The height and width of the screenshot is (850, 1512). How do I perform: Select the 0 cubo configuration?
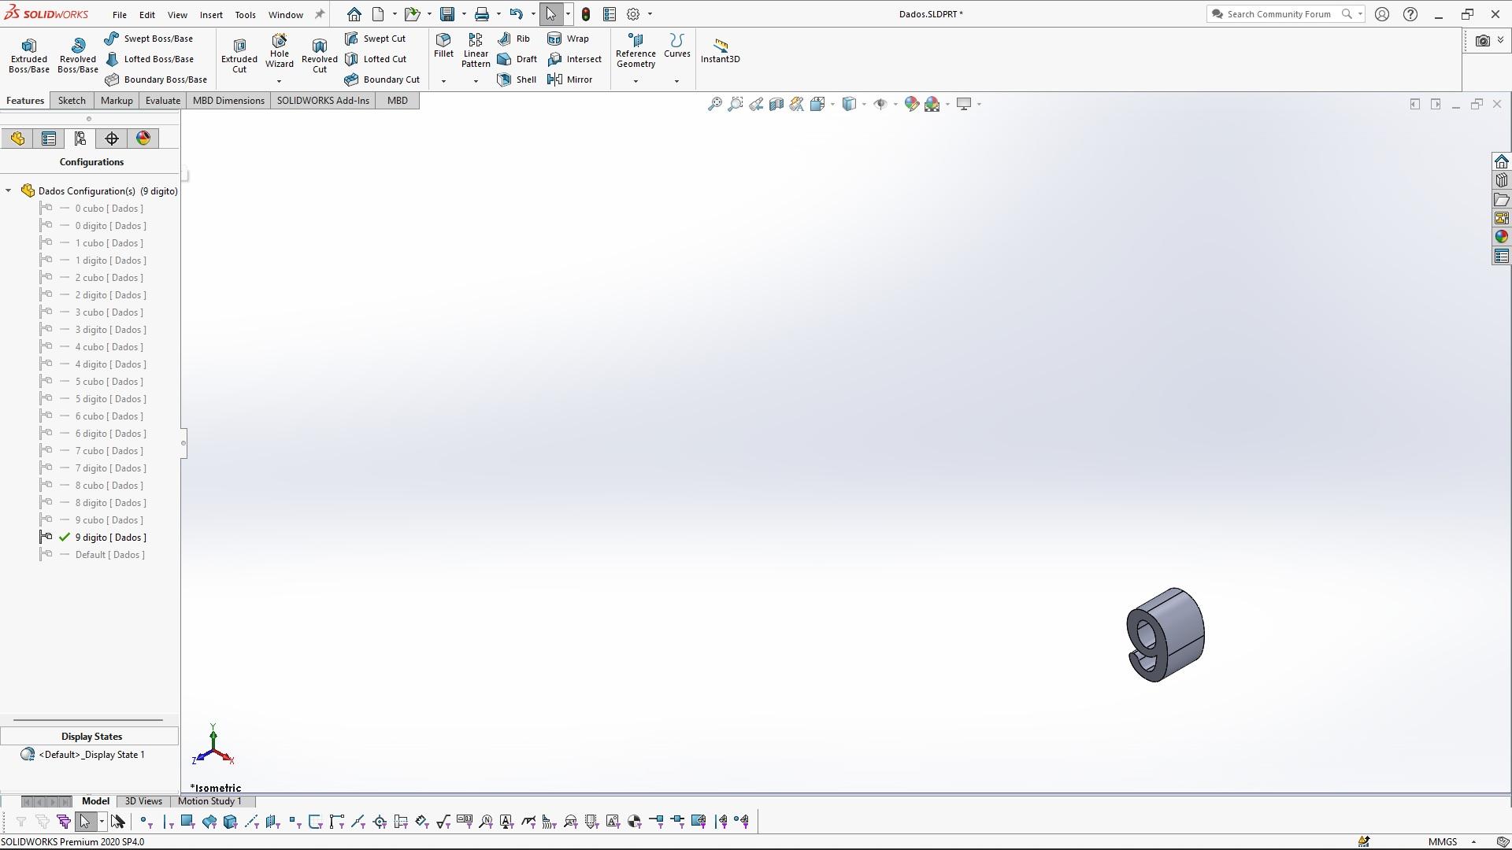click(x=109, y=209)
